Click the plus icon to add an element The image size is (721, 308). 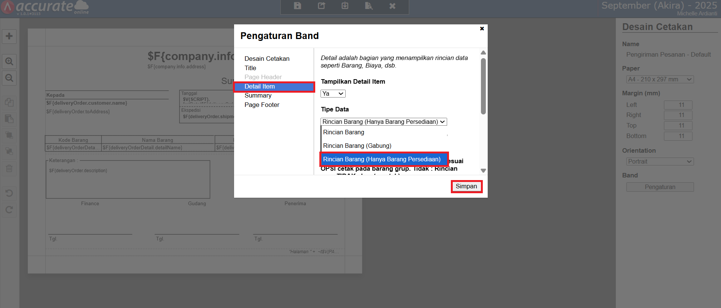point(9,36)
